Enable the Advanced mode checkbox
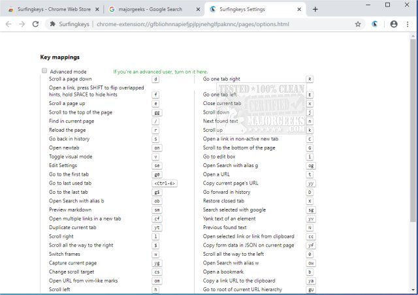Image resolution: width=418 pixels, height=295 pixels. 44,71
